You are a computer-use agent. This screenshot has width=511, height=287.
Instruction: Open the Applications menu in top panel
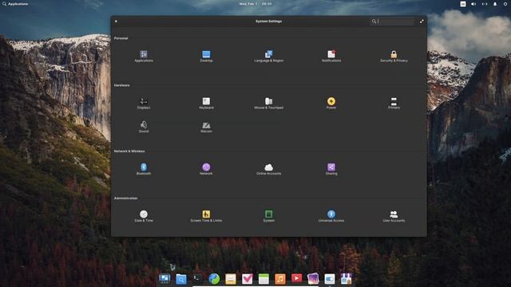point(15,4)
